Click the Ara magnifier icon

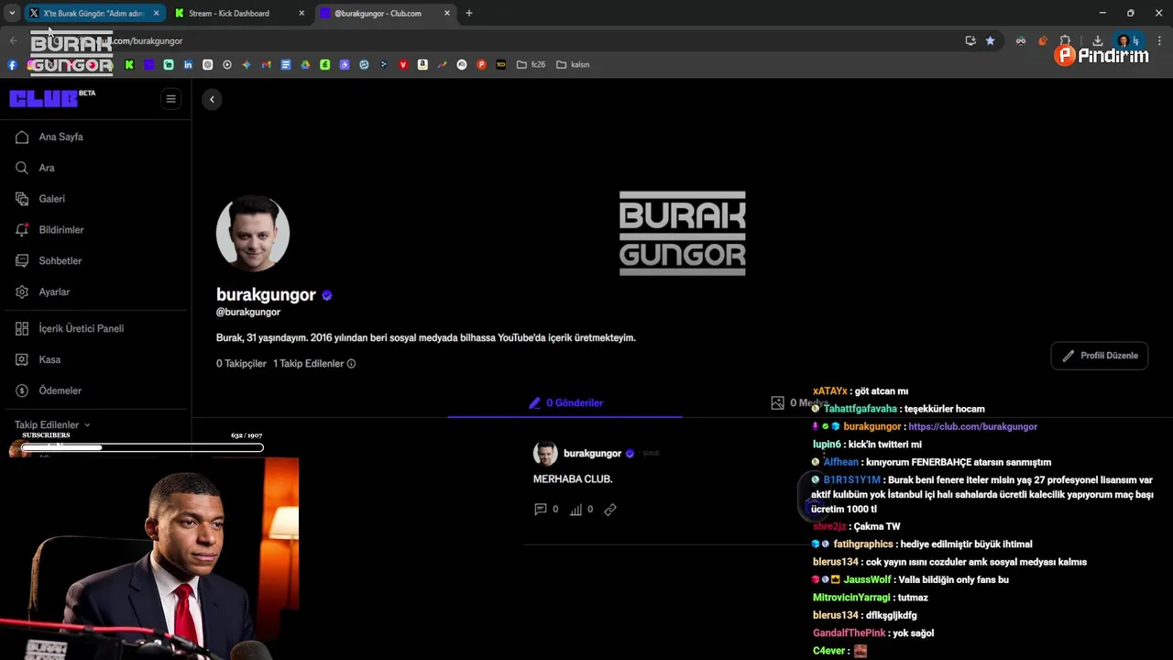click(x=22, y=168)
